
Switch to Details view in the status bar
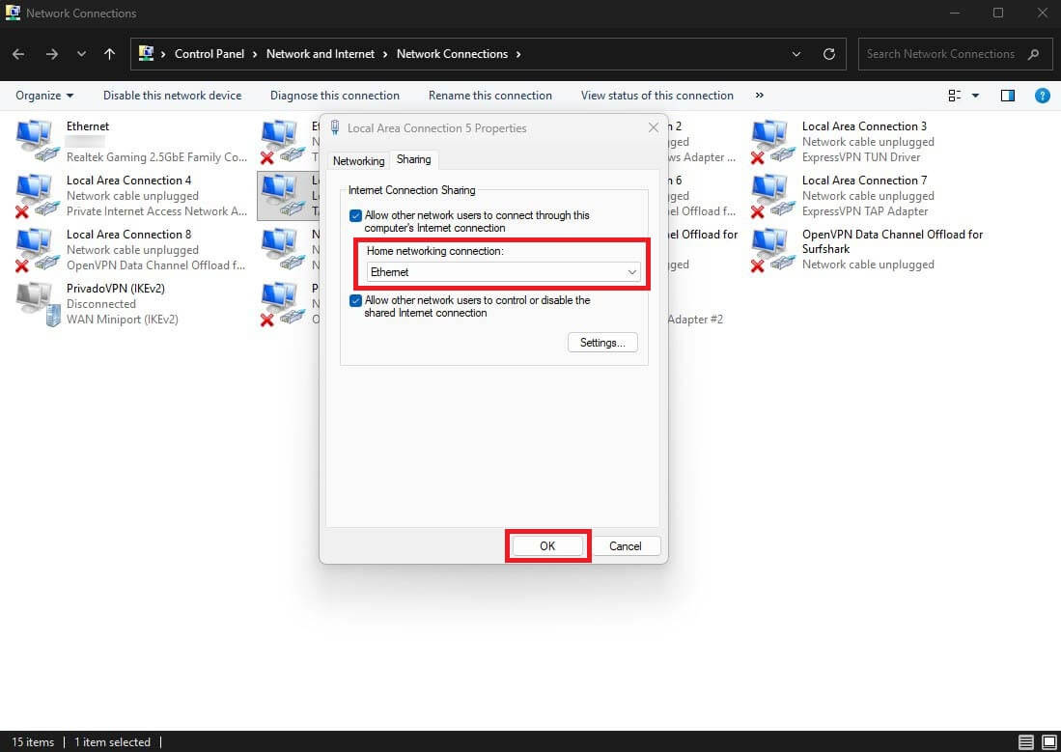[1026, 741]
